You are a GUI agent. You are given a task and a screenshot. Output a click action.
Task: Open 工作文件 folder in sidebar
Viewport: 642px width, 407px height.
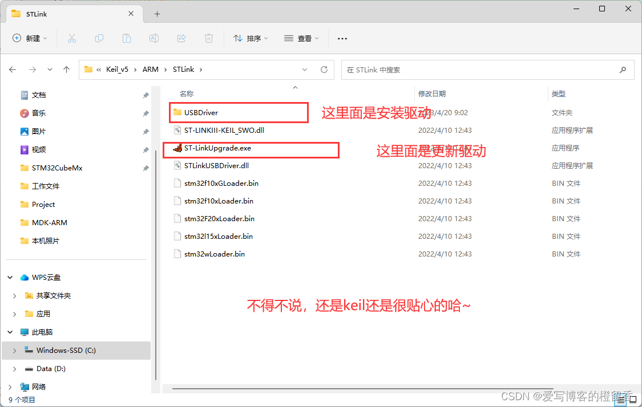click(x=46, y=186)
